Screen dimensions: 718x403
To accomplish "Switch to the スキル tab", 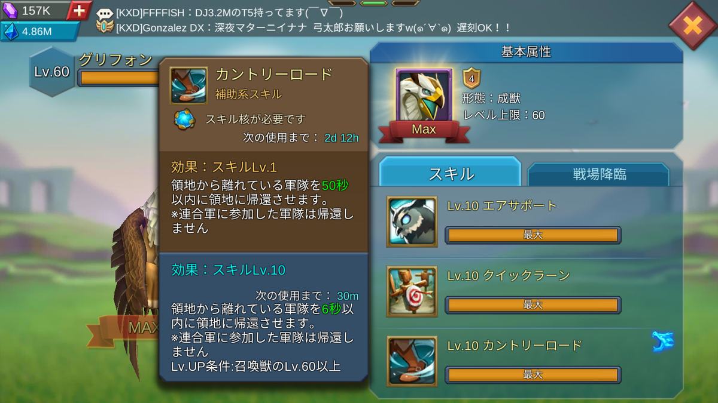I will (450, 173).
